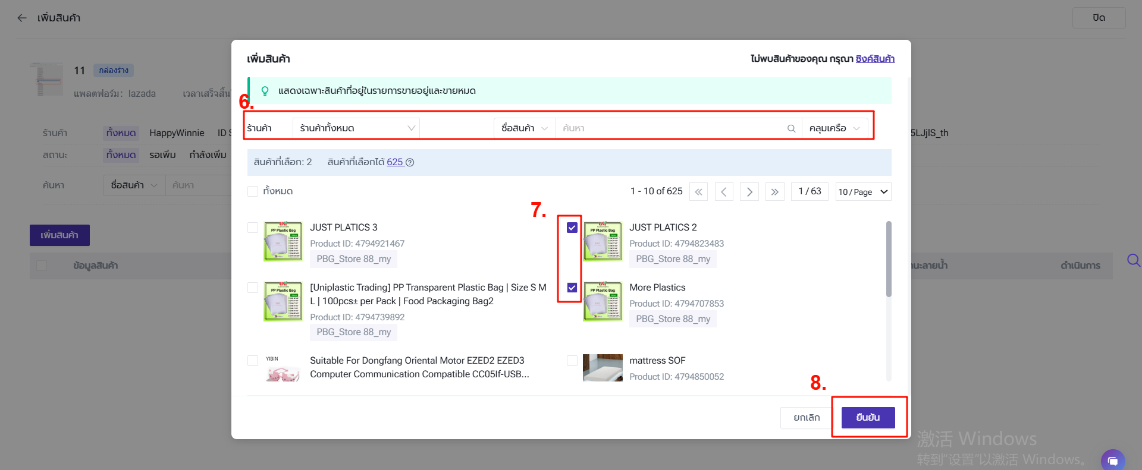
Task: Click the help icon next to 625
Action: pyautogui.click(x=410, y=162)
